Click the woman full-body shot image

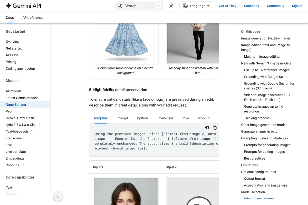pyautogui.click(x=193, y=43)
